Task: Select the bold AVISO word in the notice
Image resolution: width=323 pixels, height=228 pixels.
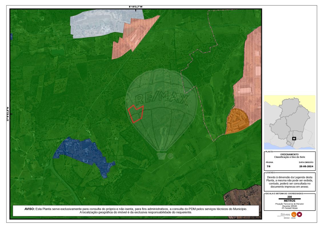Action: pos(29,209)
